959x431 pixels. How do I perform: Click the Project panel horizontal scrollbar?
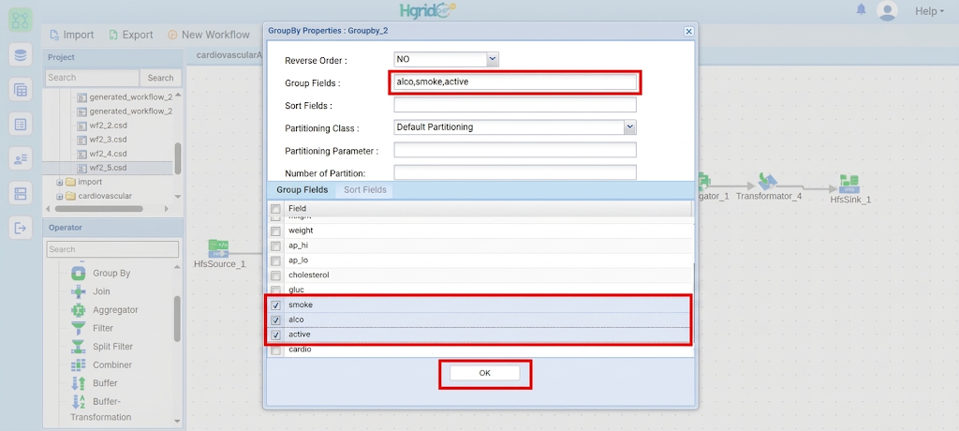(x=99, y=209)
